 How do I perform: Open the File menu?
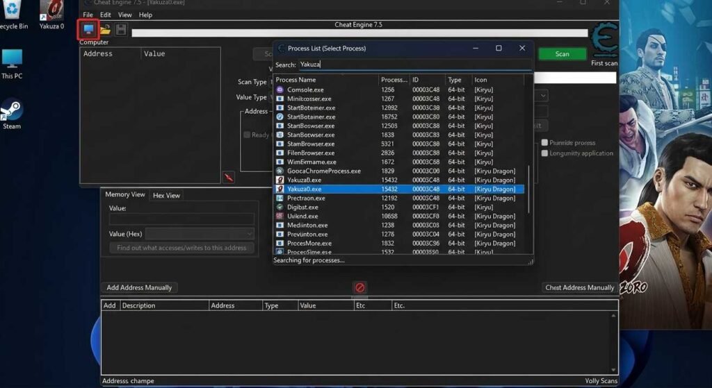88,15
